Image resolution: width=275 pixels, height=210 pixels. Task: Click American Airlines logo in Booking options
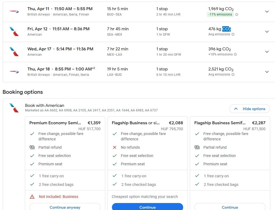(14, 108)
